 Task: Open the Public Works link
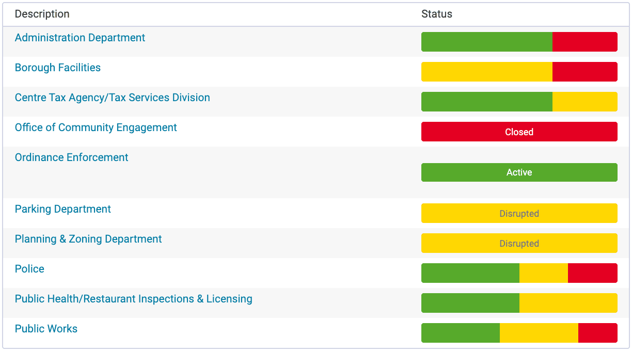46,329
